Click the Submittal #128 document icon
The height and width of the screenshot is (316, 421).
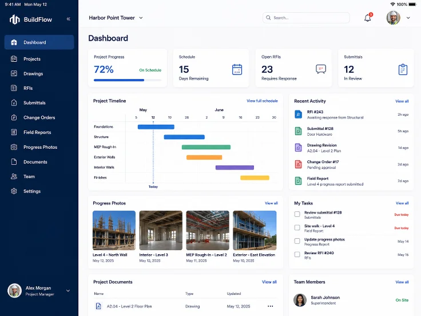298,131
